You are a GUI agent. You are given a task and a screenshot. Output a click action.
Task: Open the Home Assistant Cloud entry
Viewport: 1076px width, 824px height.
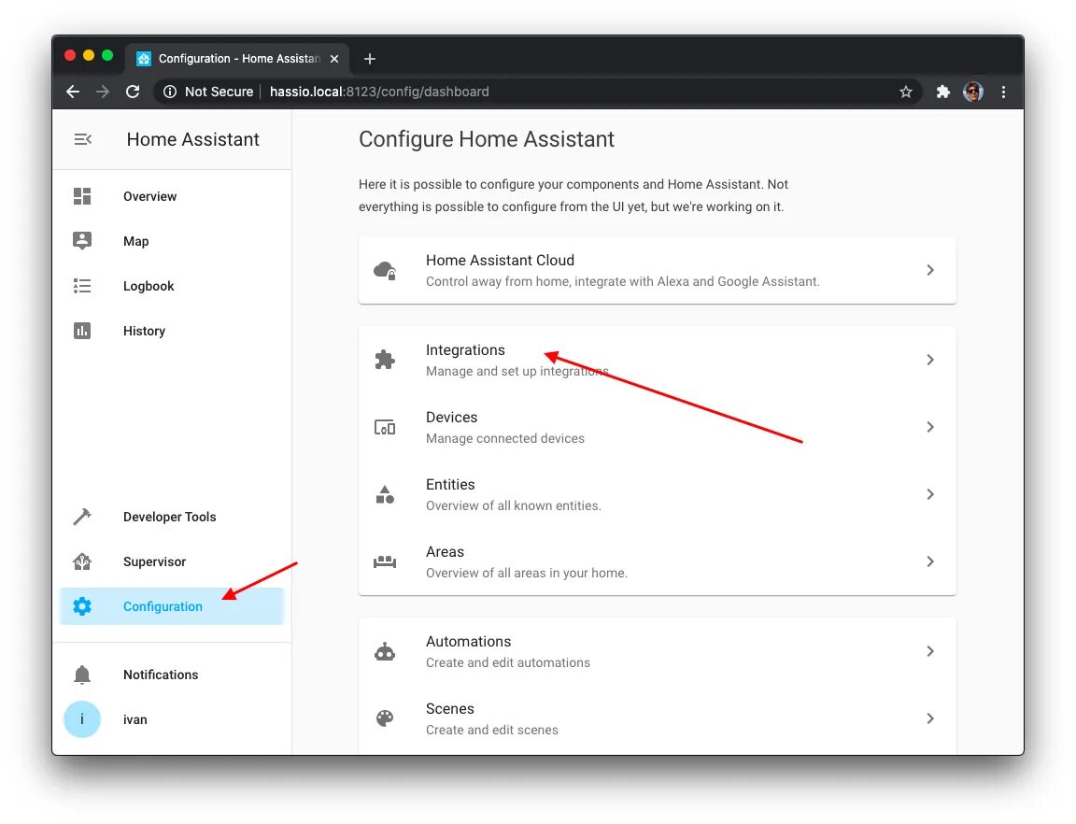click(x=658, y=271)
